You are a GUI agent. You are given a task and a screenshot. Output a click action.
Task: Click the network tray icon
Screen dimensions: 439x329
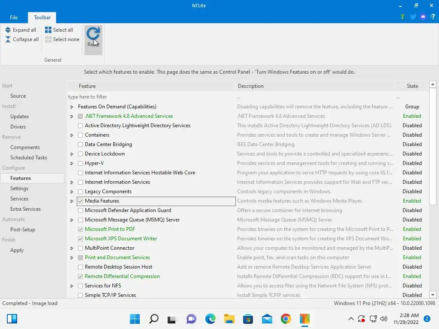point(373,319)
